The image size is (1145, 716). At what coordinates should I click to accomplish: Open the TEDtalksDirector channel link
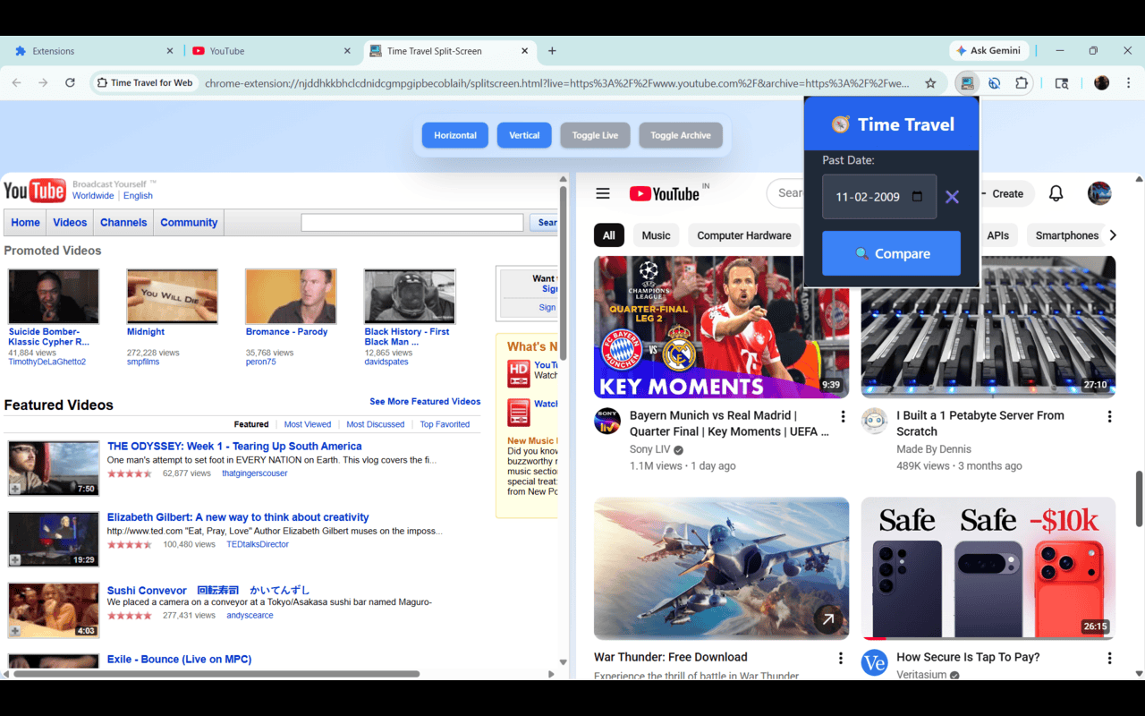pyautogui.click(x=258, y=544)
